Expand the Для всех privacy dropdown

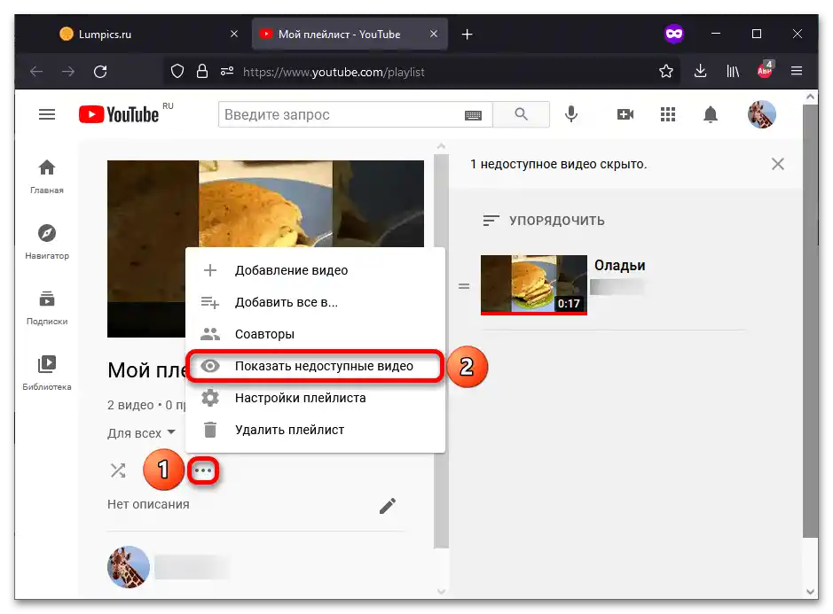pos(141,433)
